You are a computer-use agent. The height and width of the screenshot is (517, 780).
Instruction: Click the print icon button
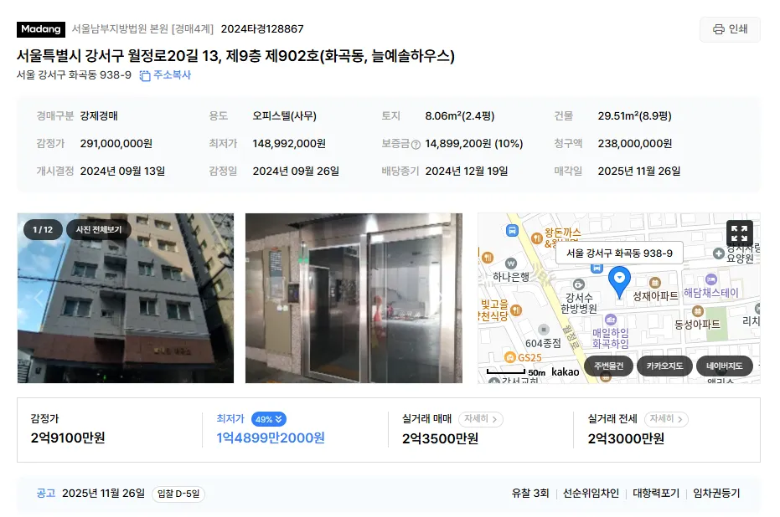click(730, 29)
